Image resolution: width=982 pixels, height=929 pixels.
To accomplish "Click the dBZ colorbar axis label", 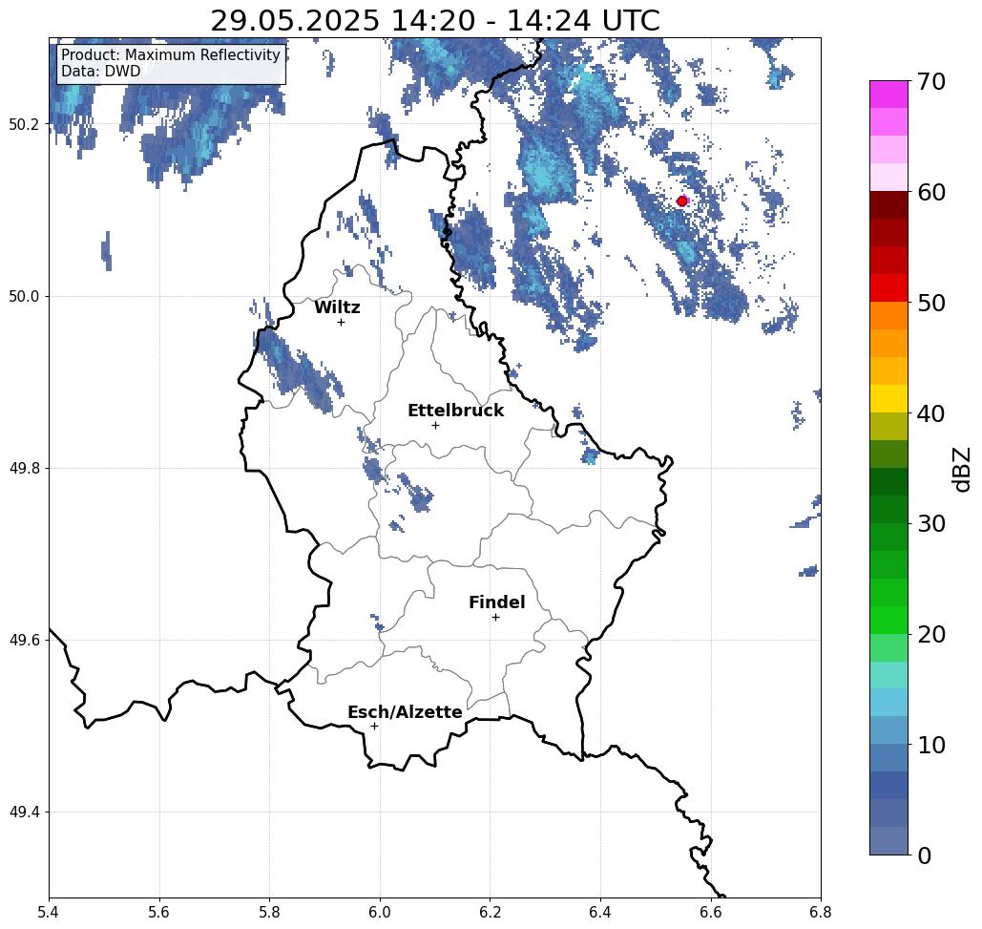I will (x=961, y=469).
